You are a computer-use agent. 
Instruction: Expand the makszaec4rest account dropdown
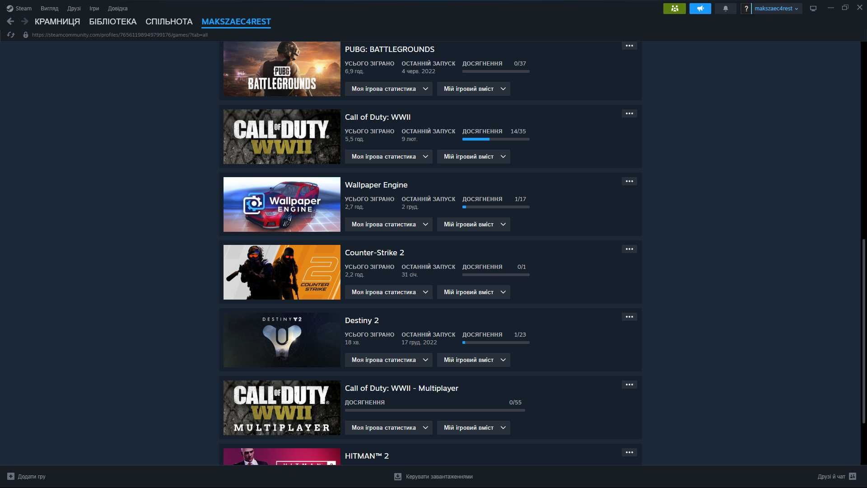(x=777, y=8)
